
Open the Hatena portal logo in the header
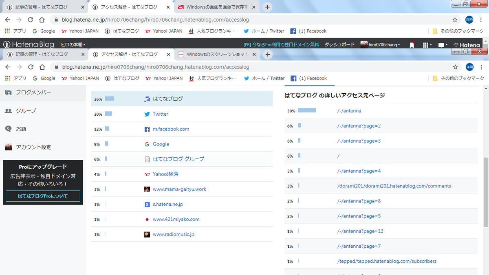467,45
